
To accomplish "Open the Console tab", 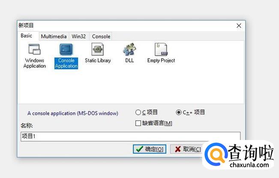I will coord(101,37).
